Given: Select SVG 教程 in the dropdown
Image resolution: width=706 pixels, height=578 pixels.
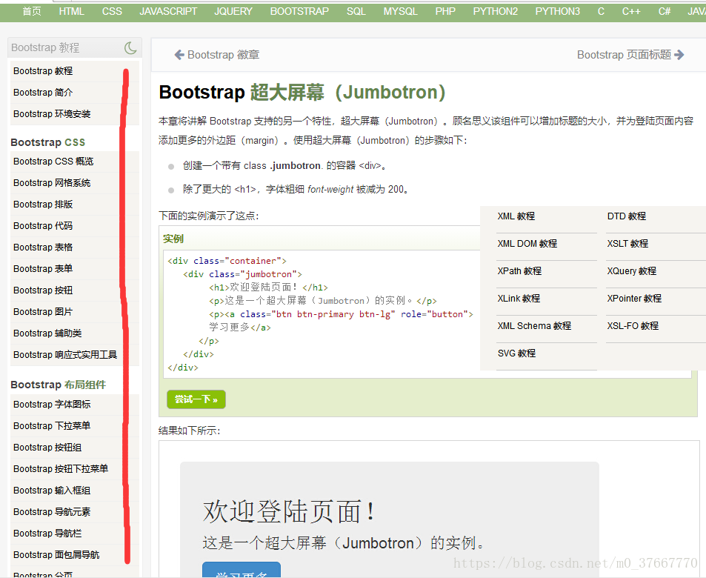Looking at the screenshot, I should pos(517,353).
